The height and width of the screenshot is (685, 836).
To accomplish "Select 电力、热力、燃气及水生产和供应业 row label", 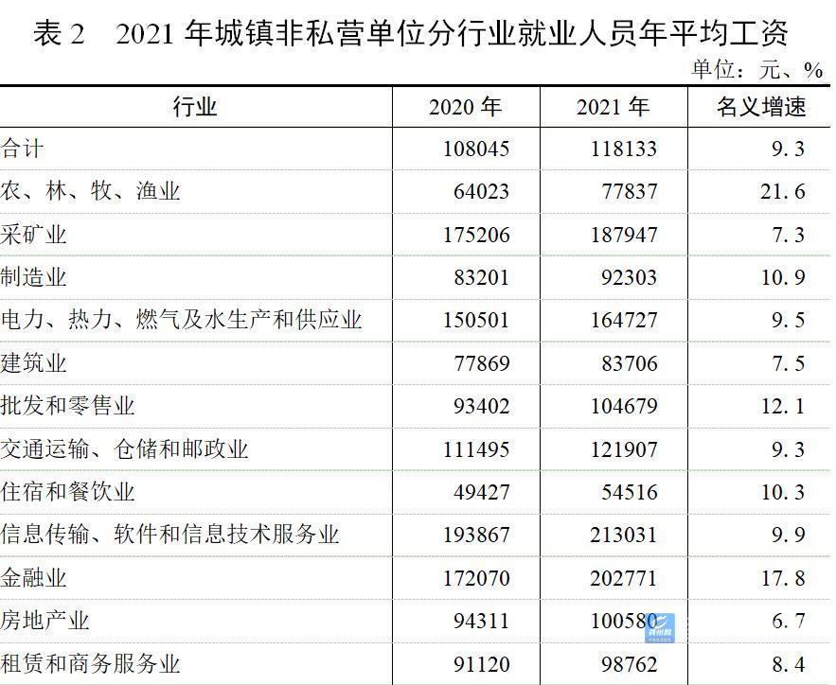I will (182, 321).
